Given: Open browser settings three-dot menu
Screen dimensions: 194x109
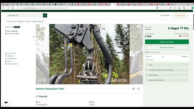Looking at the screenshot, I should 188,8.
